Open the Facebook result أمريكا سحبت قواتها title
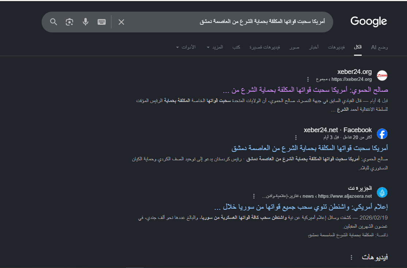The width and height of the screenshot is (407, 268). 310,148
